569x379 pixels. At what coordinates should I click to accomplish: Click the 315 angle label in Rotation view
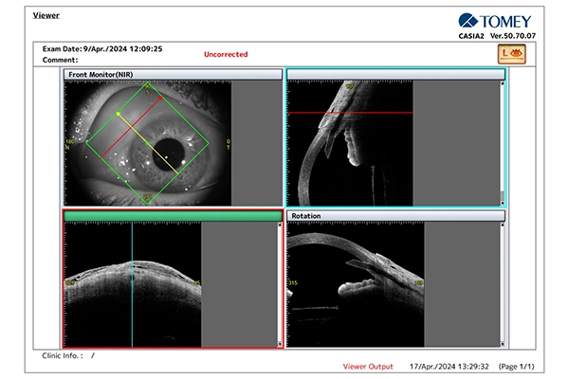point(293,282)
